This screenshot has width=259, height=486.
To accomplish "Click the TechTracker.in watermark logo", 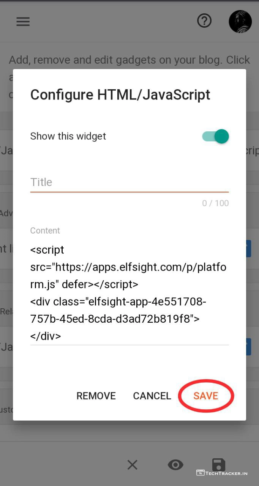I will tap(222, 473).
